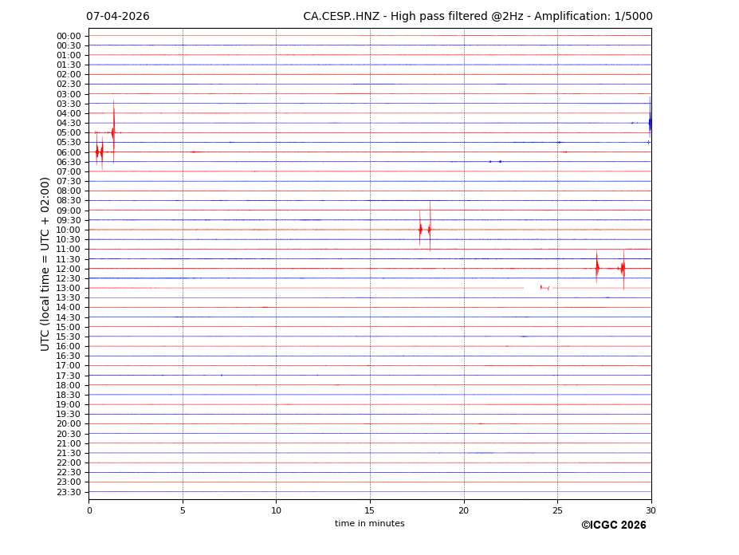Click the 07-04-2026 date label
Viewport: 739px width, 555px height.
click(117, 17)
